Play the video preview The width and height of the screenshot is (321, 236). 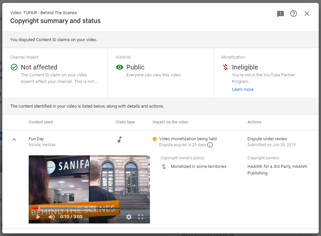(x=38, y=217)
